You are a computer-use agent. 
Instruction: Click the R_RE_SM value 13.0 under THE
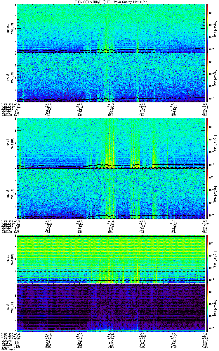[17, 344]
